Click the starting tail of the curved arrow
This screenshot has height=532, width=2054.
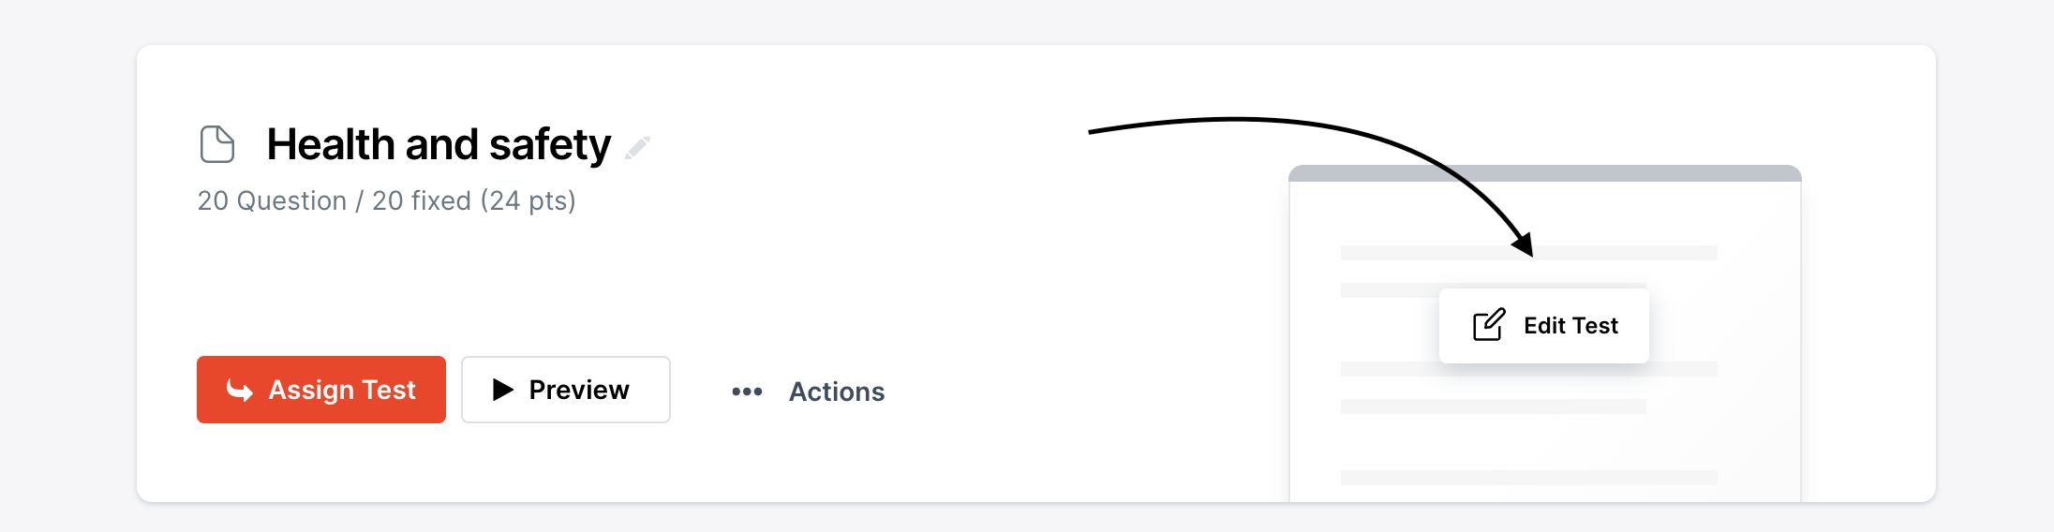[1094, 132]
